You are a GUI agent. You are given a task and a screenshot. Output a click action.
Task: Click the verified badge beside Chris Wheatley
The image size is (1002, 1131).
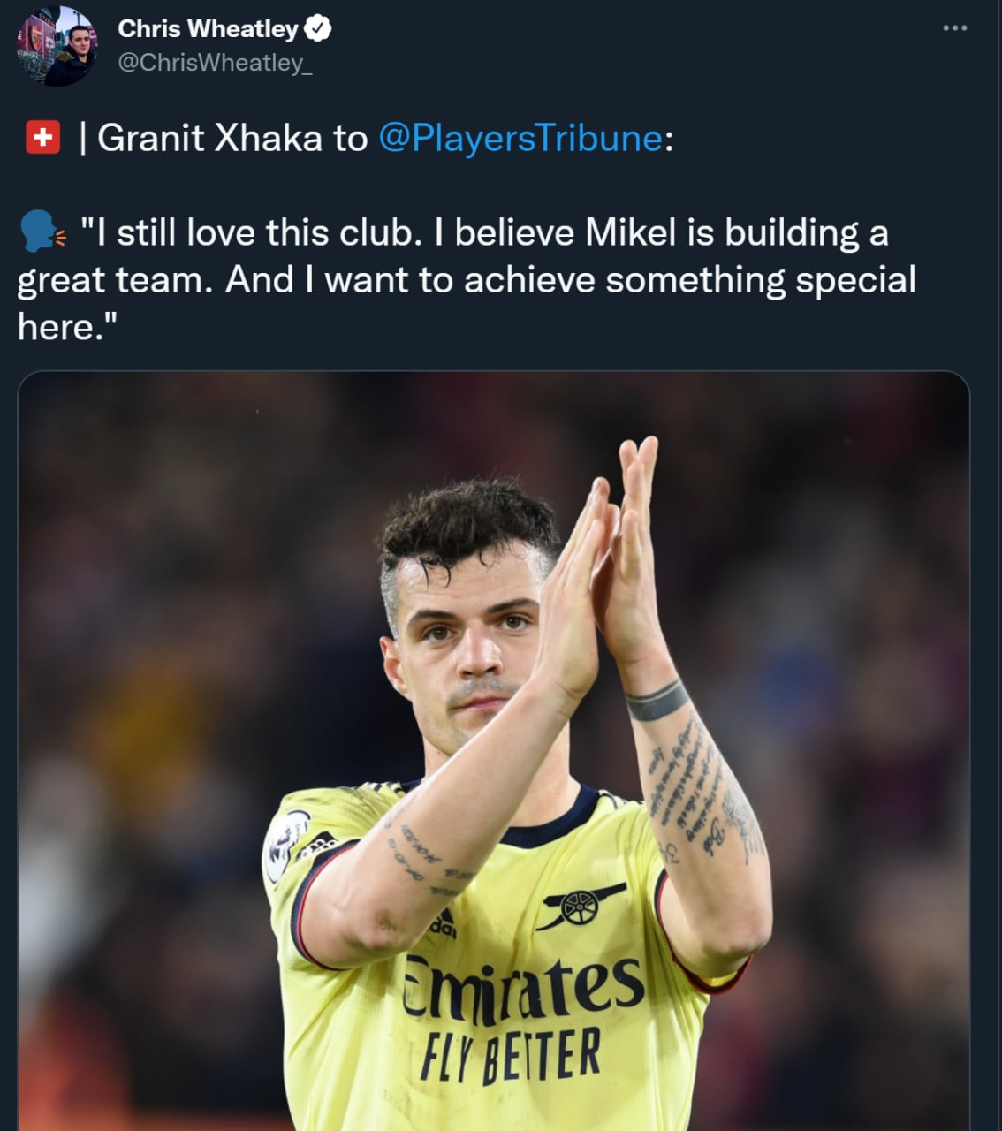(318, 29)
